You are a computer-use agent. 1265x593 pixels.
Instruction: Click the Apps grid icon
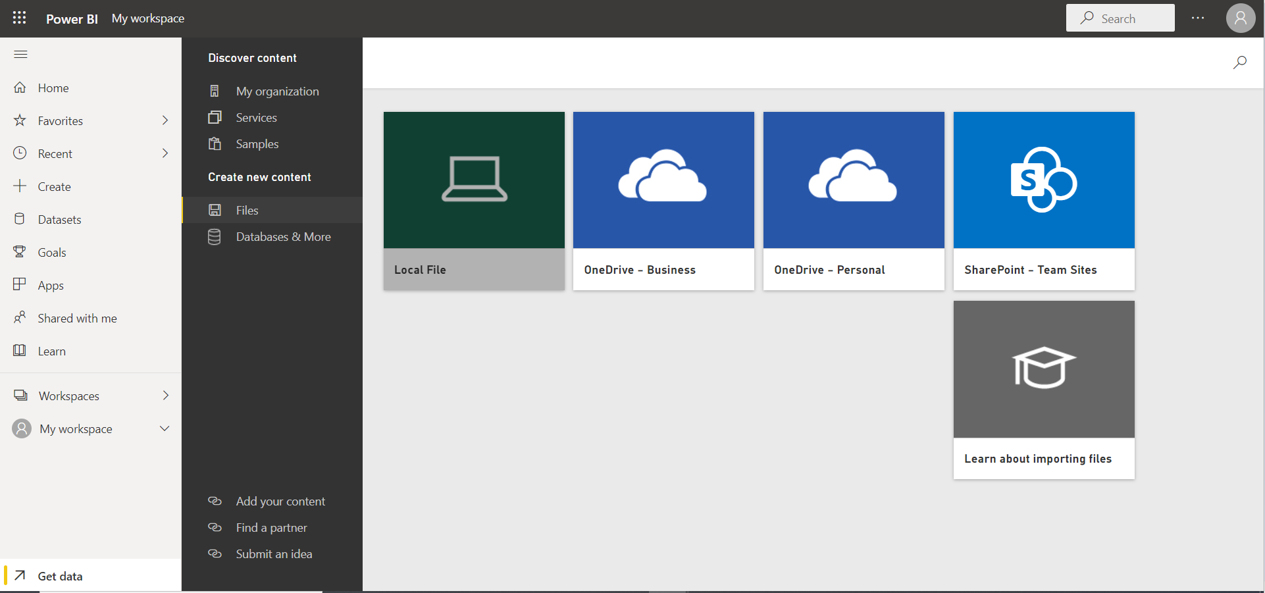pos(20,284)
